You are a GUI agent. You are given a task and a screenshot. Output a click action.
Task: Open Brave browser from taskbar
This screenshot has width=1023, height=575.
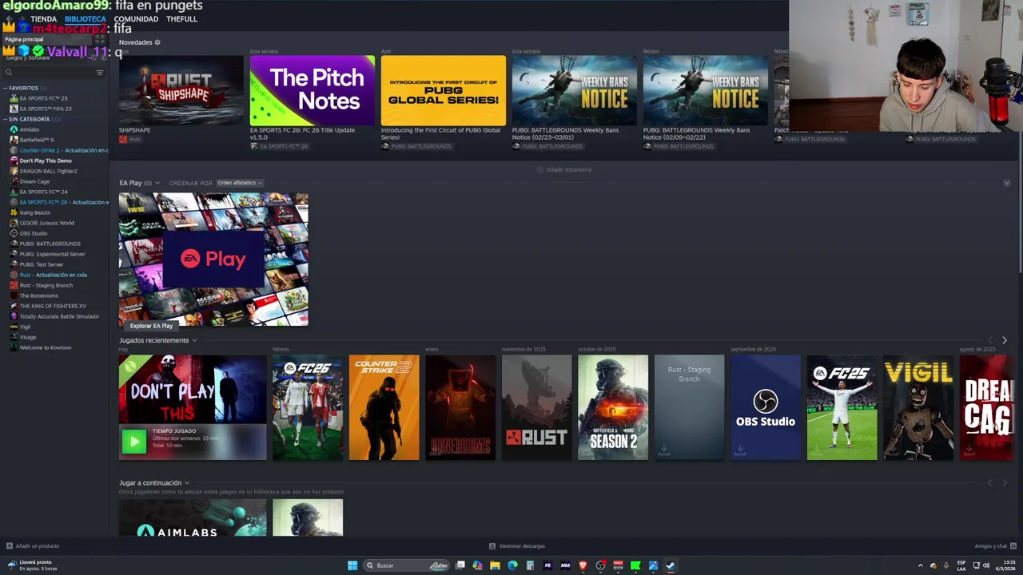[x=583, y=565]
